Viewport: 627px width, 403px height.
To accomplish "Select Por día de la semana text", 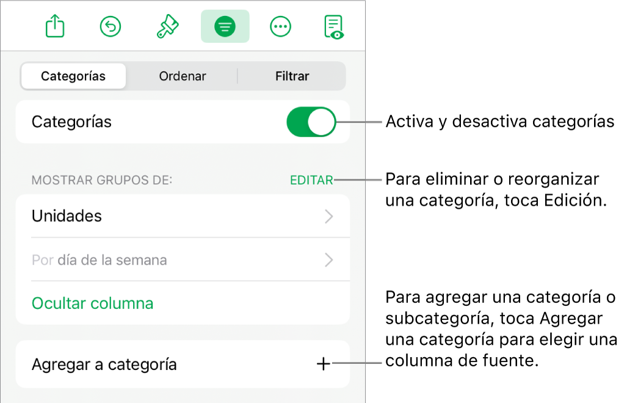I will click(x=99, y=260).
